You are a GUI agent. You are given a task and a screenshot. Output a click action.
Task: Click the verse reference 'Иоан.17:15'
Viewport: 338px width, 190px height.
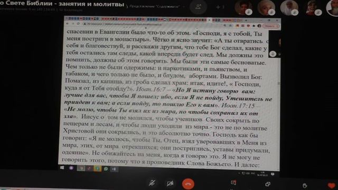pyautogui.click(x=238, y=106)
